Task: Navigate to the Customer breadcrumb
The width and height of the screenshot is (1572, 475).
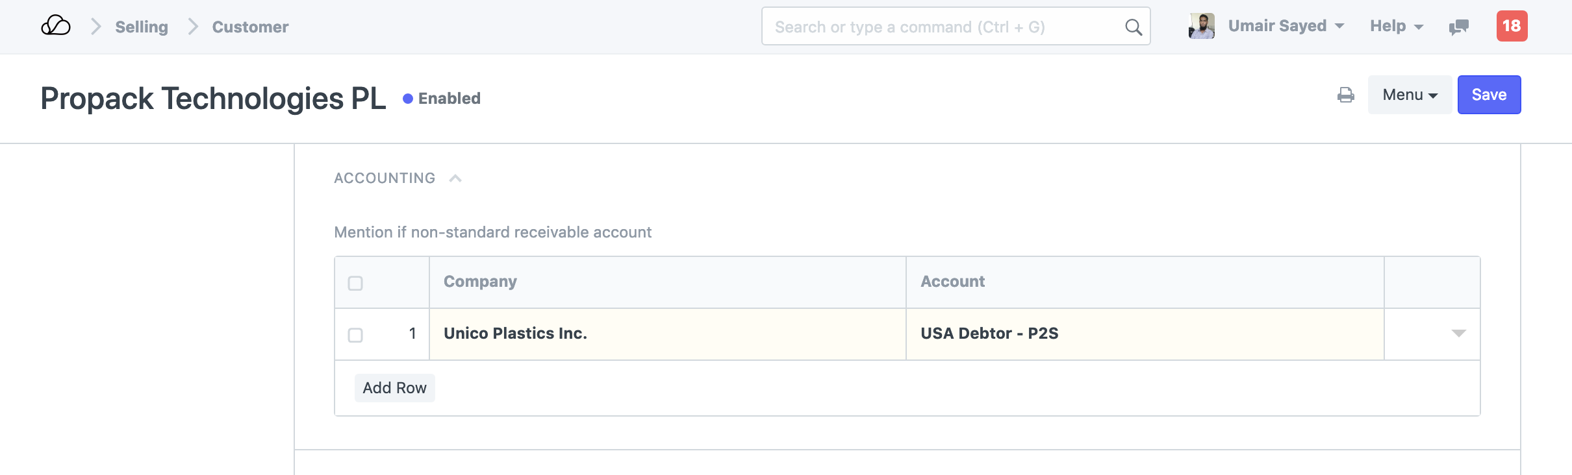Action: [x=250, y=27]
